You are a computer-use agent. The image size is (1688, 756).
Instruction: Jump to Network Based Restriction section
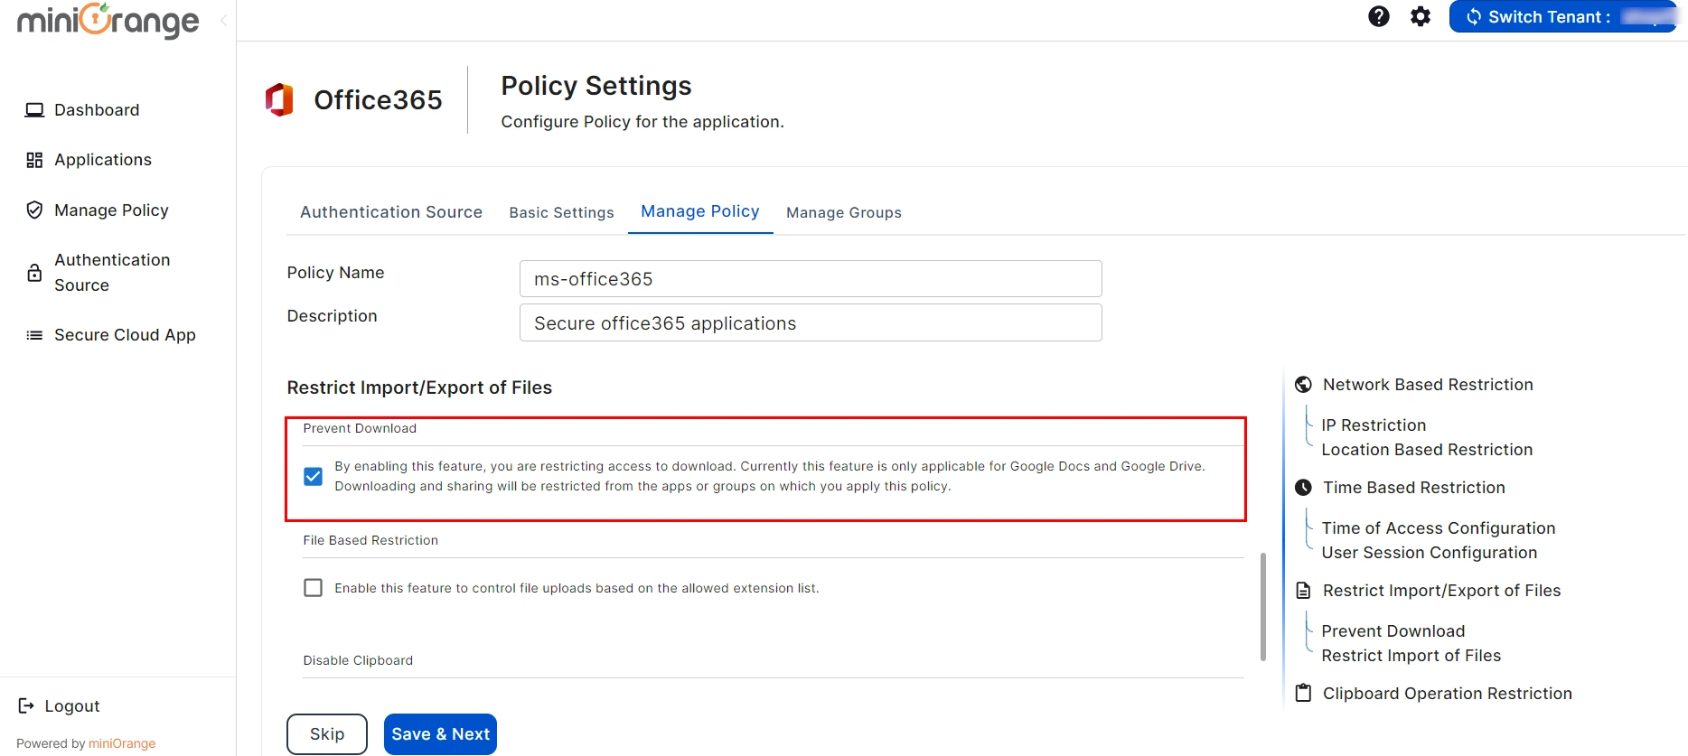1428,385
